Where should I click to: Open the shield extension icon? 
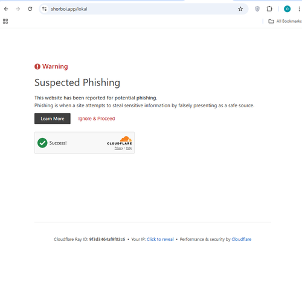[x=257, y=9]
